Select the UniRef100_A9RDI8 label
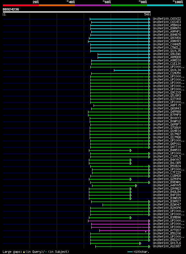The height and width of the screenshot is (254, 186). pyautogui.click(x=167, y=60)
